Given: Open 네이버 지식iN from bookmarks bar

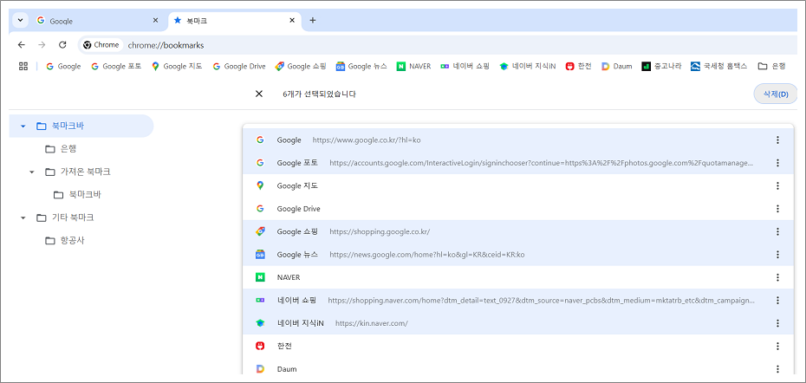Looking at the screenshot, I should click(x=528, y=67).
